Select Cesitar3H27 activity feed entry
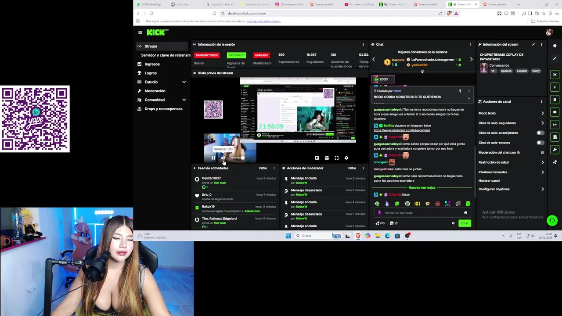 (236, 182)
